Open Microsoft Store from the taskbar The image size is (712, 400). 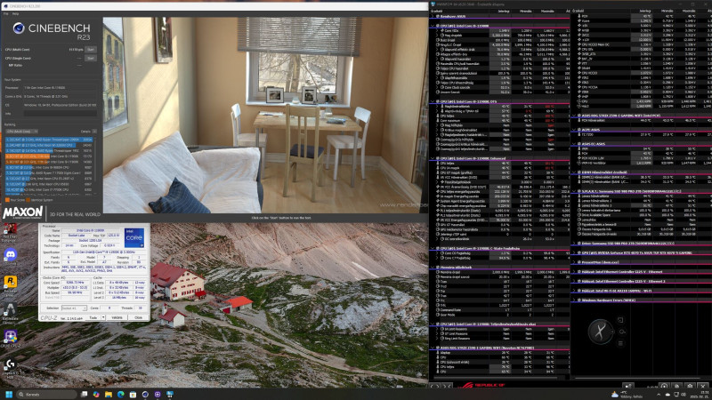pyautogui.click(x=133, y=395)
